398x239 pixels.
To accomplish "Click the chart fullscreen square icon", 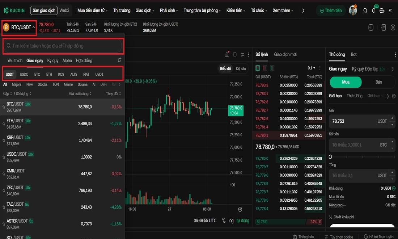I will [x=235, y=54].
